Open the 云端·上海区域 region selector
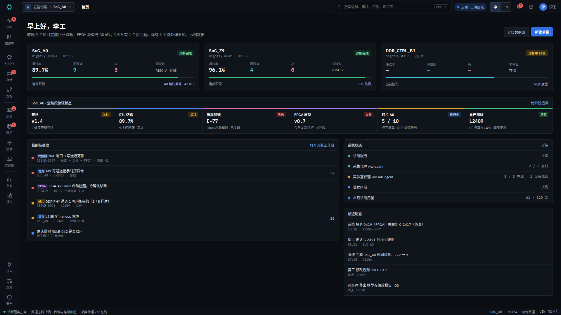This screenshot has width=561, height=315. [x=470, y=7]
